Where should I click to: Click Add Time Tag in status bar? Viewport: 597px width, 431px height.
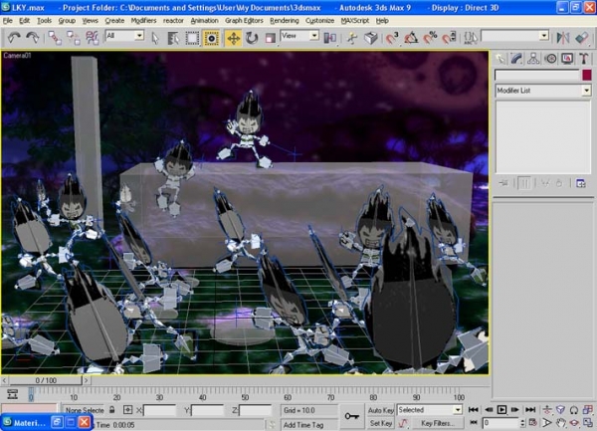pos(303,425)
